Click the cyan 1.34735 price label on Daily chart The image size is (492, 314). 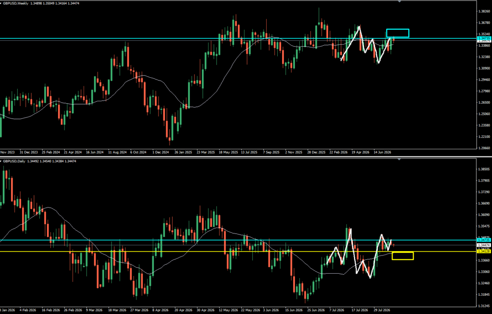(484, 240)
